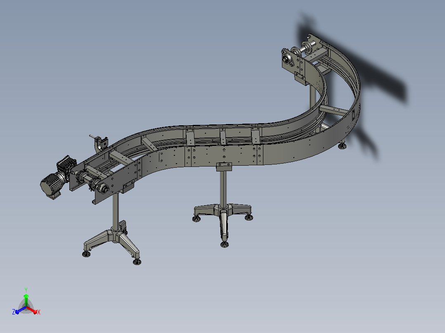Select the curved sensor bracket near motor end
This screenshot has width=445, height=333.
(99, 144)
